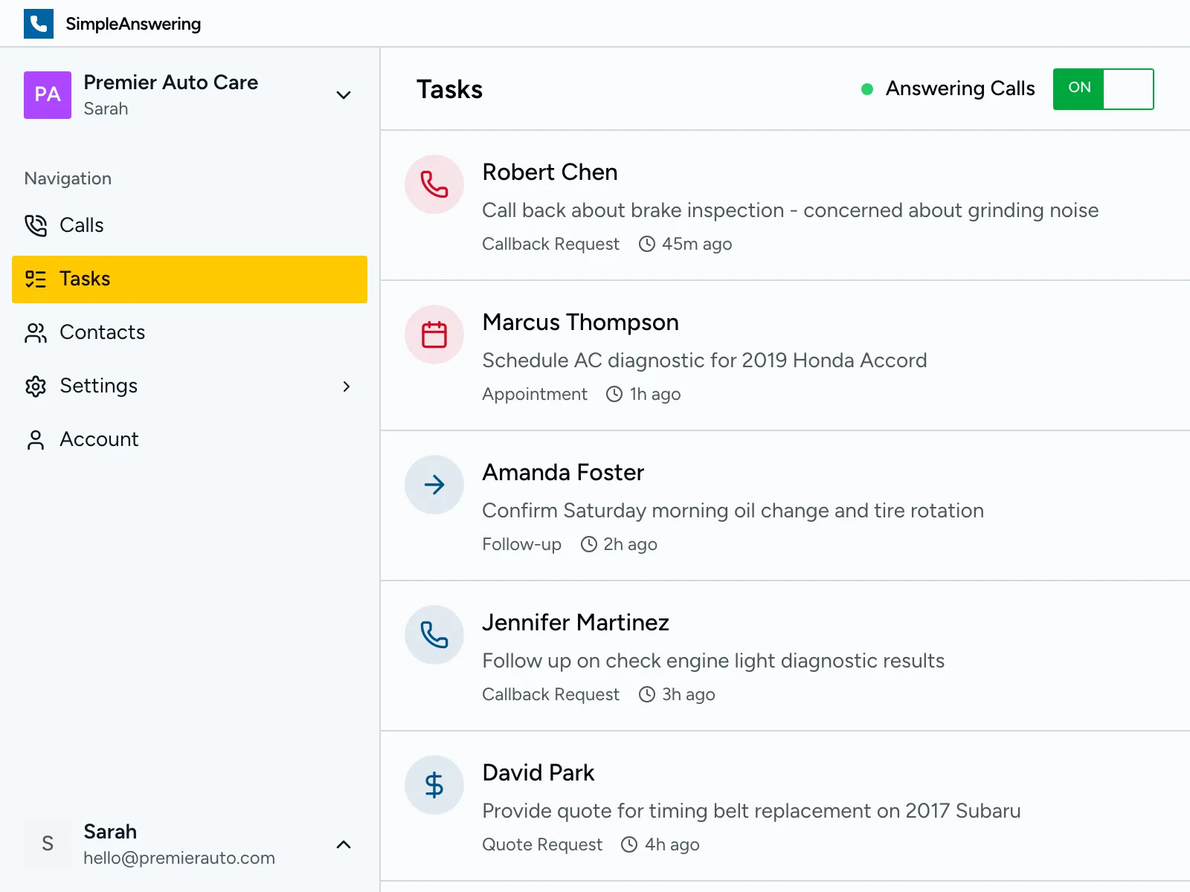The width and height of the screenshot is (1190, 892).
Task: Click Robert Chen's callback phone icon
Action: (434, 184)
